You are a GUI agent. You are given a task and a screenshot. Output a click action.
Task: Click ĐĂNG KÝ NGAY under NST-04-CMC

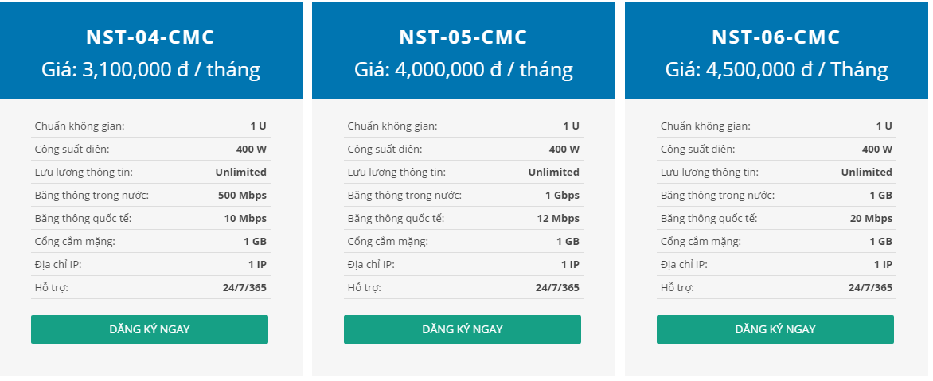pos(150,329)
